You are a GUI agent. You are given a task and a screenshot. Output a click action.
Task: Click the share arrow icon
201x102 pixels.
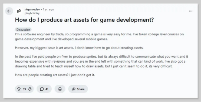(74, 89)
